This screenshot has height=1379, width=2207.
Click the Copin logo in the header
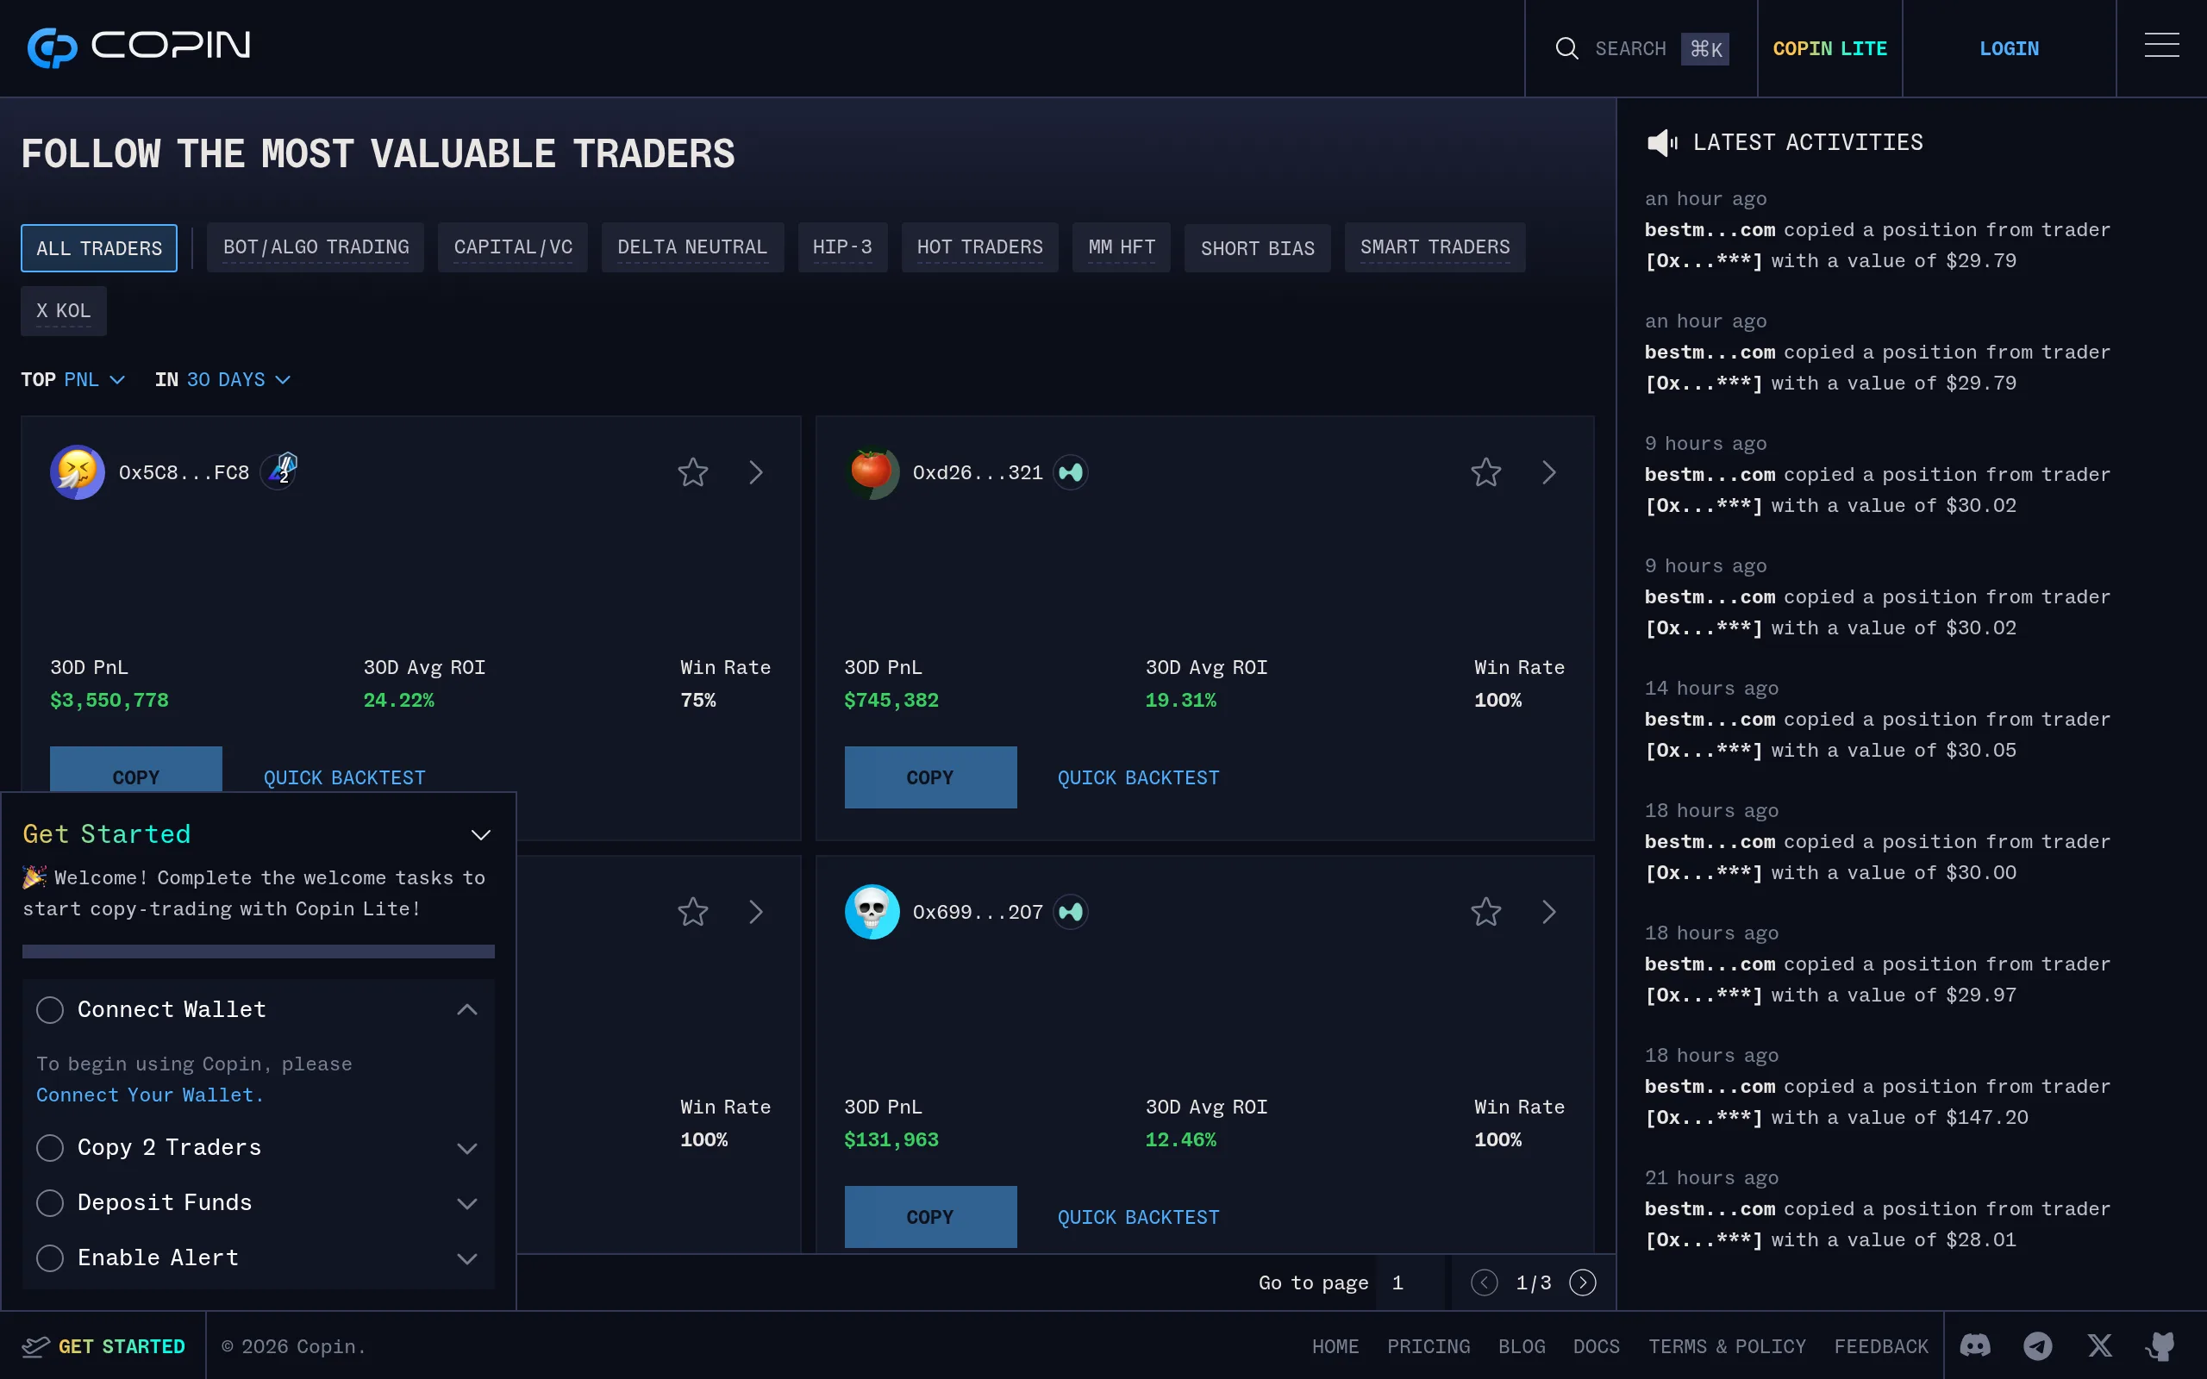[x=138, y=47]
